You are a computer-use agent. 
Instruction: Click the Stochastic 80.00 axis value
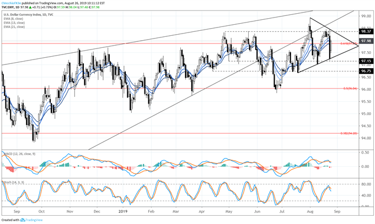[366, 184]
